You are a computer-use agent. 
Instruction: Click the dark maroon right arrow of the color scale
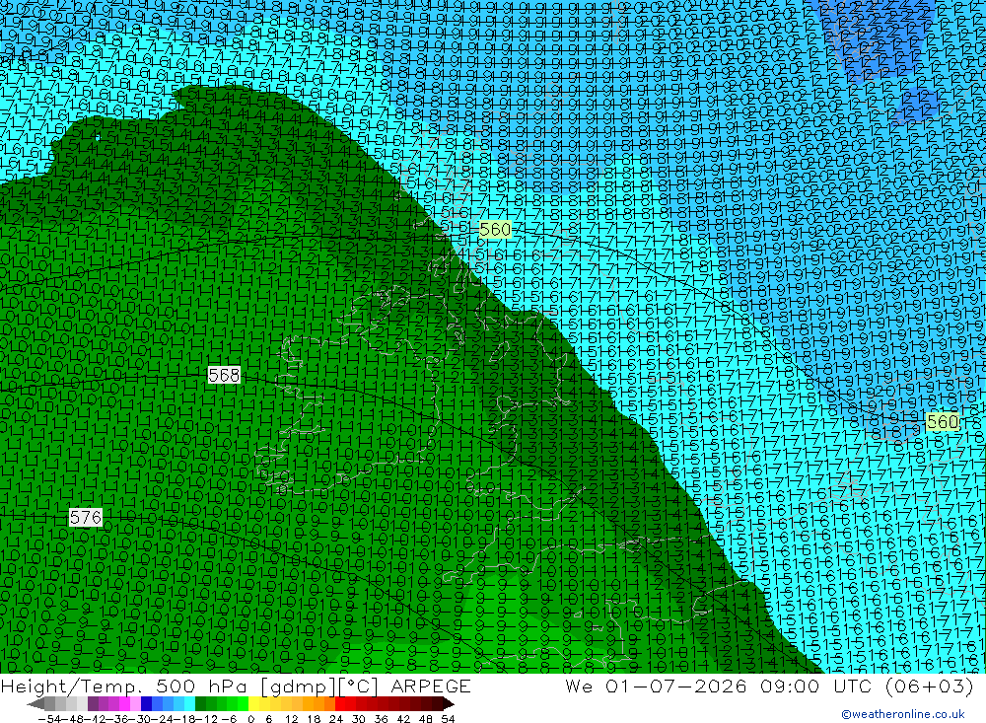449,704
